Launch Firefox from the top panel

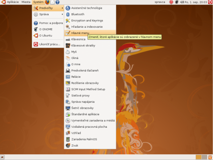pos(47,2)
